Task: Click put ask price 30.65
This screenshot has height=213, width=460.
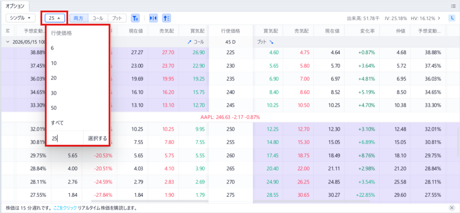Action: tap(303, 196)
